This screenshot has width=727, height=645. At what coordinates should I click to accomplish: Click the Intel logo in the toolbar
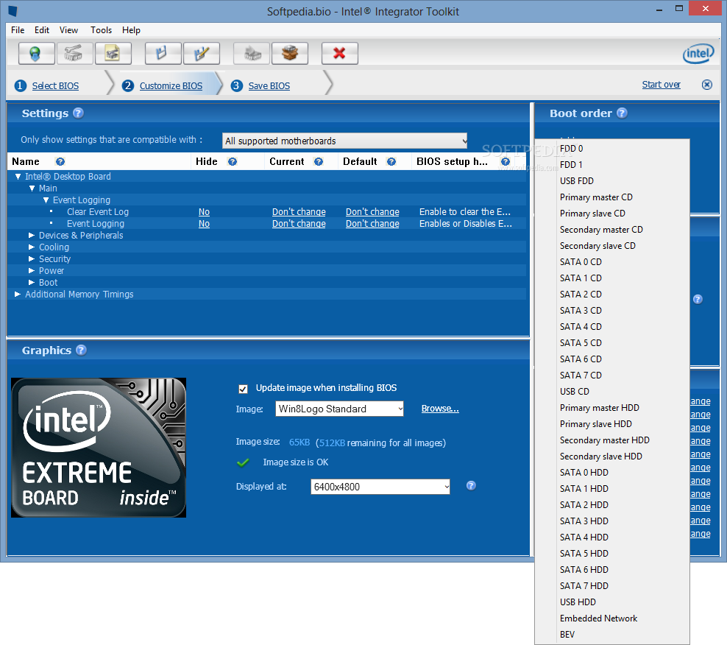pos(698,54)
